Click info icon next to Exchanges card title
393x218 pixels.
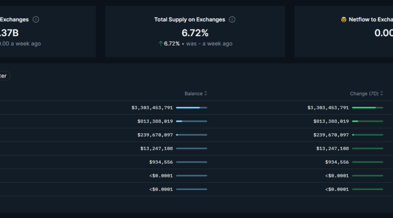coord(36,20)
